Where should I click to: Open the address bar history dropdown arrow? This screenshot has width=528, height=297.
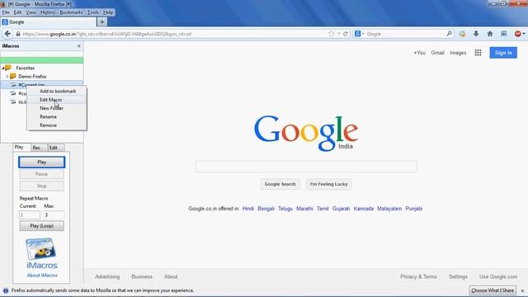[x=339, y=34]
